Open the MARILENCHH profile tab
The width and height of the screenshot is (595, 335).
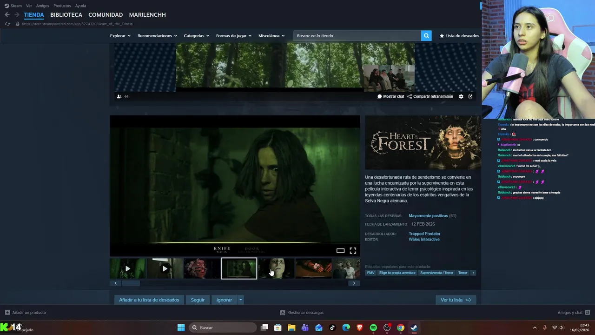click(x=147, y=15)
